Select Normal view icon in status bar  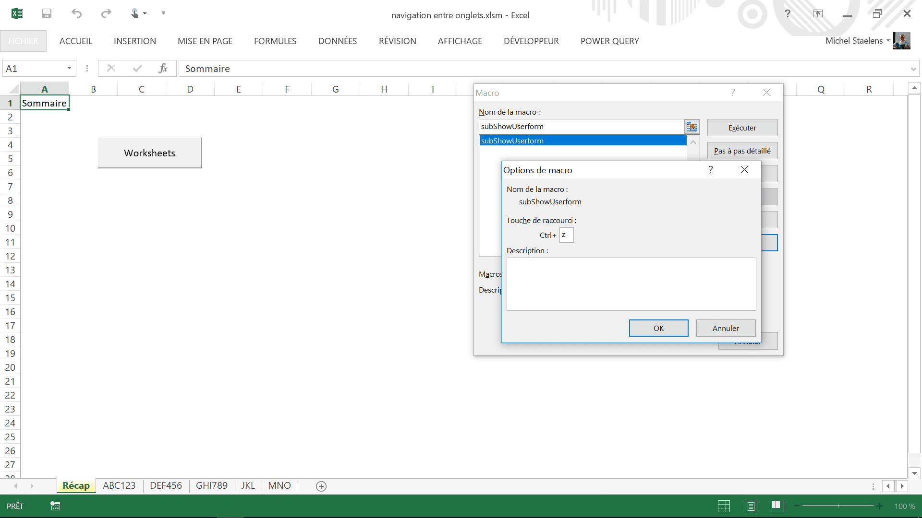click(724, 506)
